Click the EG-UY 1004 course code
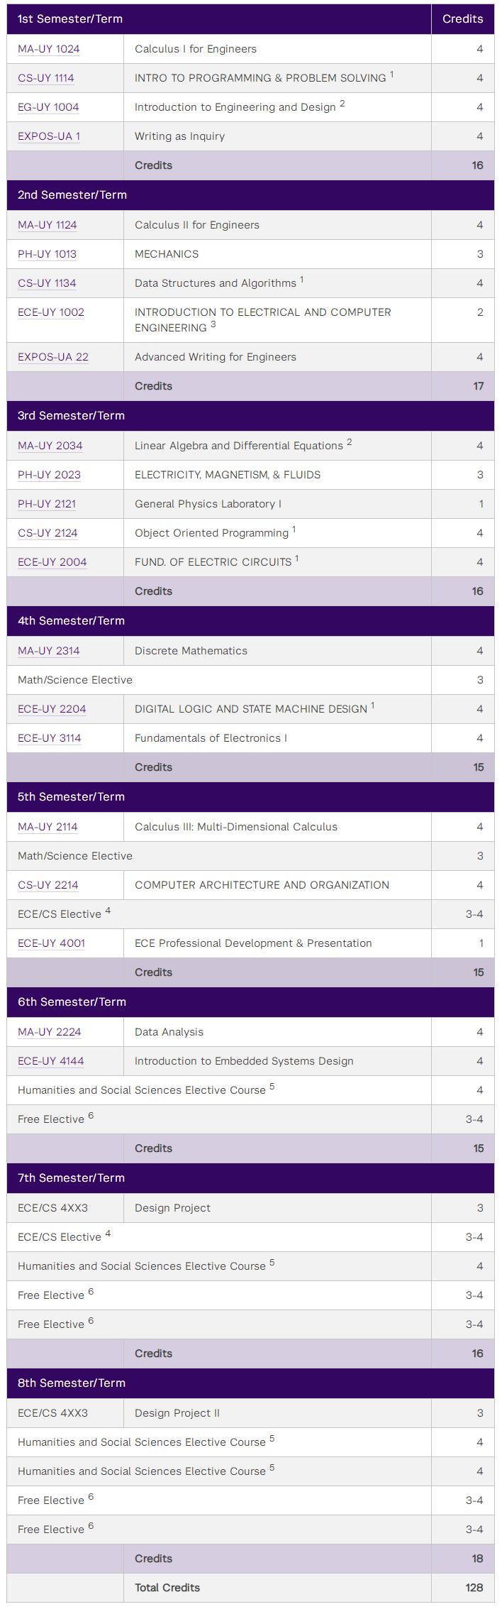Image resolution: width=502 pixels, height=1614 pixels. (x=48, y=107)
